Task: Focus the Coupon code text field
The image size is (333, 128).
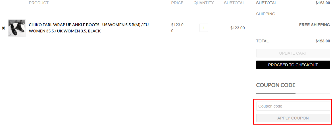Action: click(293, 106)
